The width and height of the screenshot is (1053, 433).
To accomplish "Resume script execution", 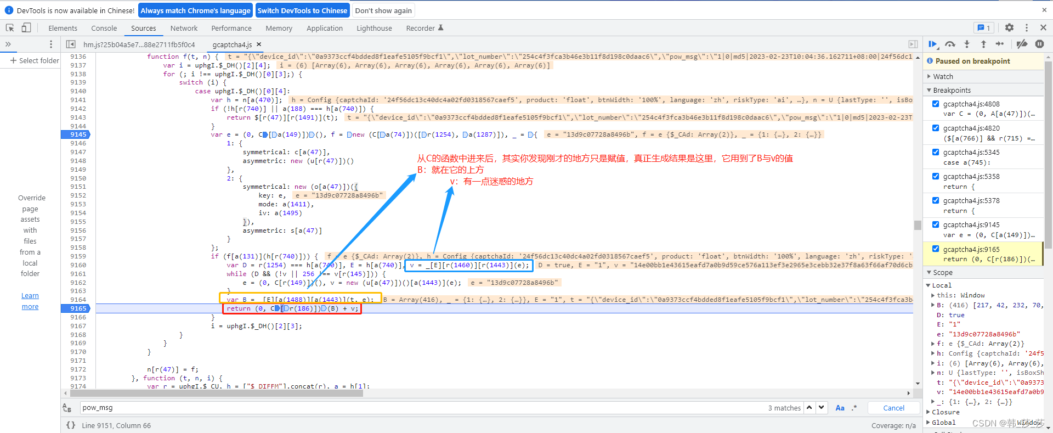I will 933,44.
